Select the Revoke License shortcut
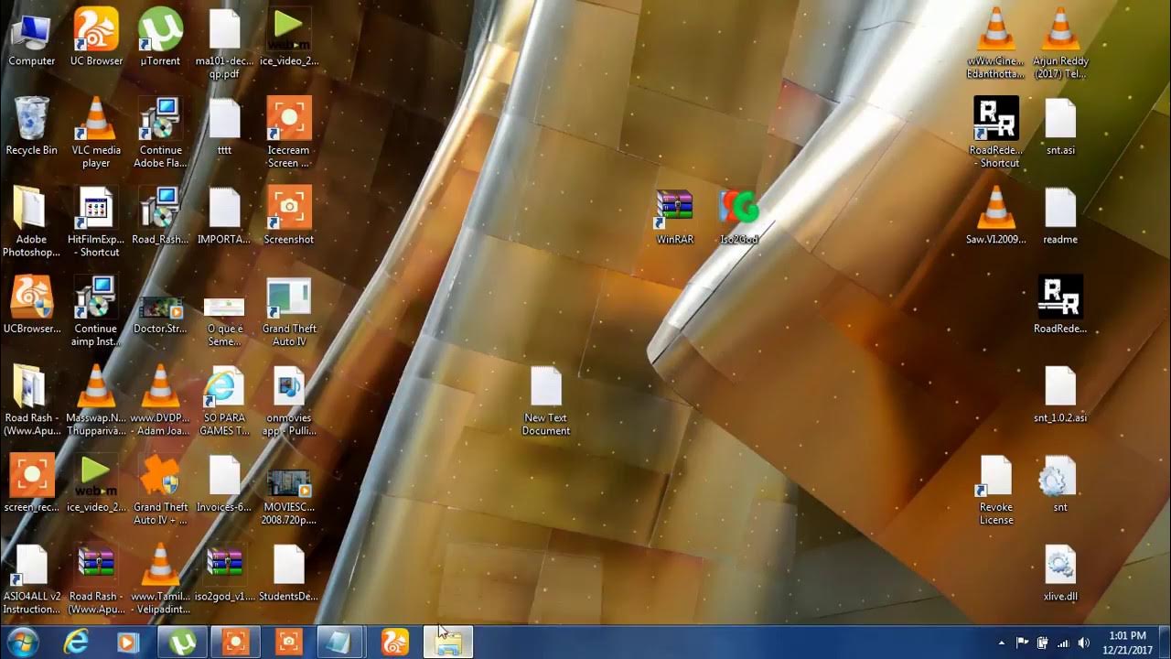Image resolution: width=1171 pixels, height=659 pixels. (x=996, y=491)
